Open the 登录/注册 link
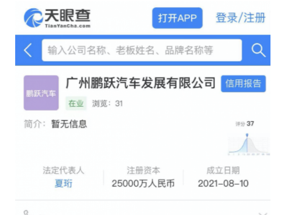 [x=241, y=18]
